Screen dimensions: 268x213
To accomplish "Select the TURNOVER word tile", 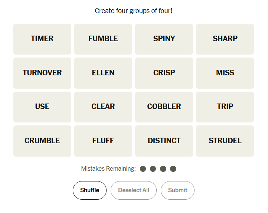I will point(42,73).
